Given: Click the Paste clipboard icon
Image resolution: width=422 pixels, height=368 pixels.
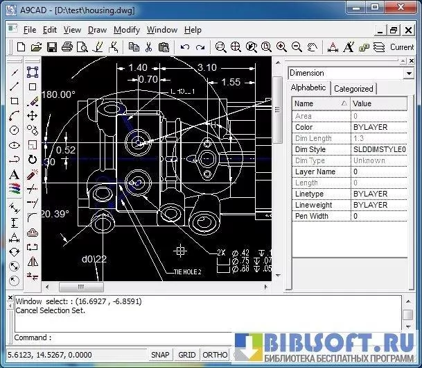Looking at the screenshot, I should pos(164,47).
